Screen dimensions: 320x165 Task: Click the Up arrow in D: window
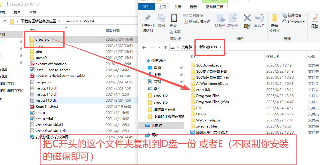tap(166, 47)
